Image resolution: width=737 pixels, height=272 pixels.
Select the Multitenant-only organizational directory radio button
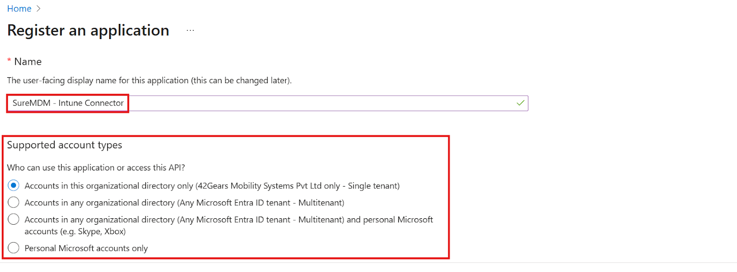[14, 203]
